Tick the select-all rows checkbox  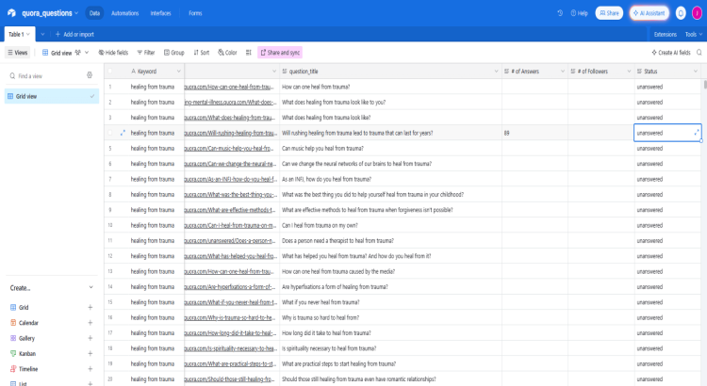(x=110, y=72)
